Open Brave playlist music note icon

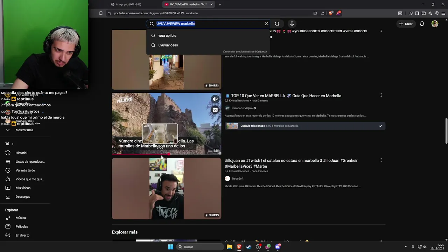[411, 13]
